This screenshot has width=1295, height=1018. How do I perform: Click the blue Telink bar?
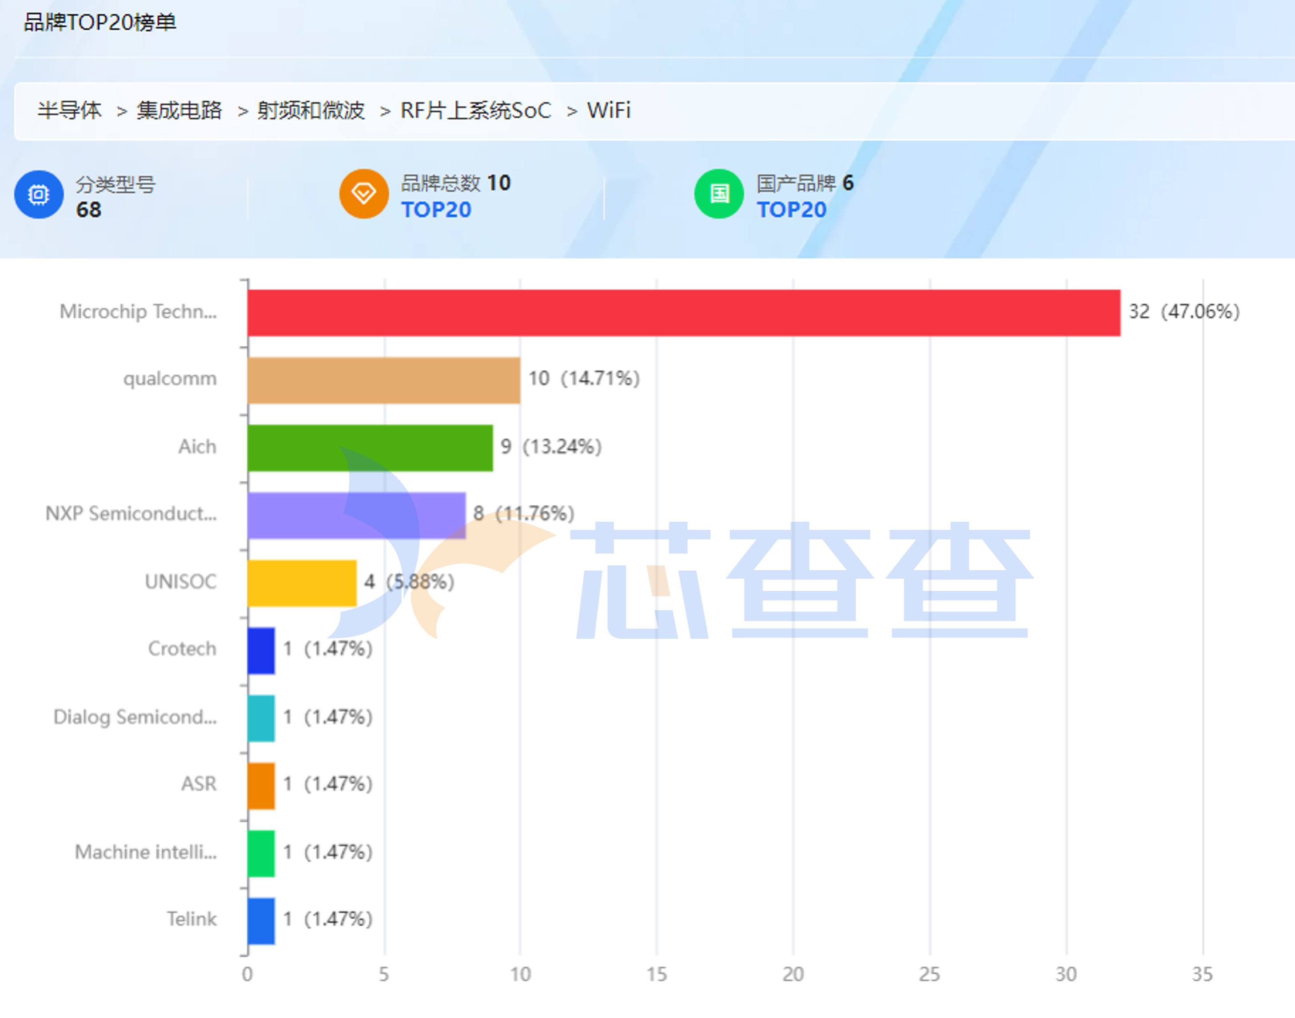[261, 921]
